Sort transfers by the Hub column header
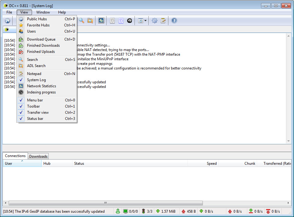 (57, 164)
